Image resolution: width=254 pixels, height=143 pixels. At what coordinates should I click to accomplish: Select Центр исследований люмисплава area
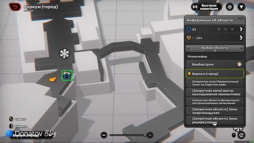(x=215, y=92)
